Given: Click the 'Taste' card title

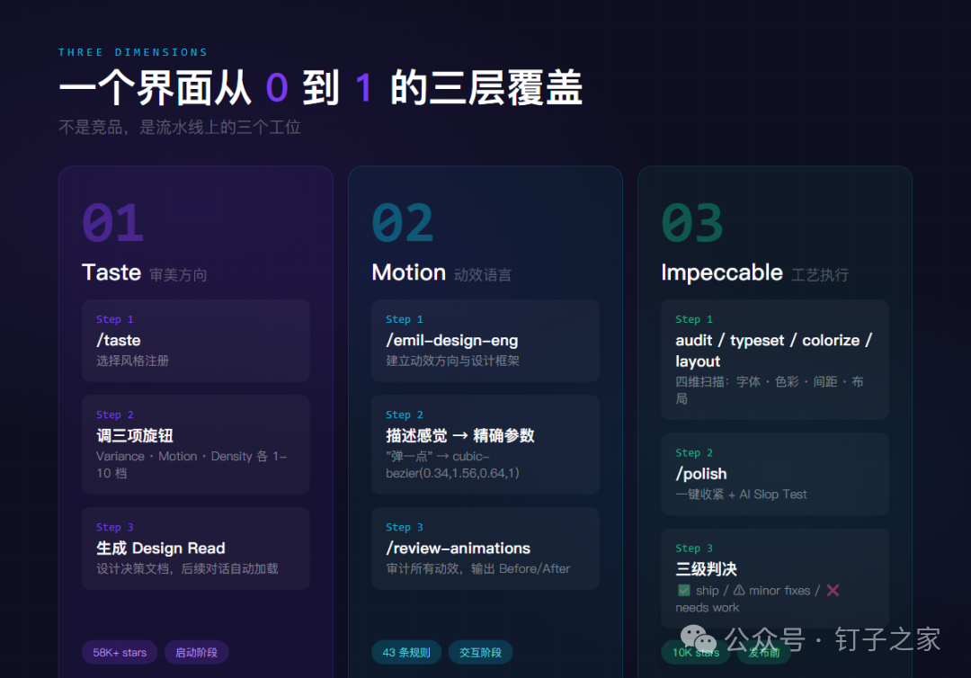Looking at the screenshot, I should 111,272.
